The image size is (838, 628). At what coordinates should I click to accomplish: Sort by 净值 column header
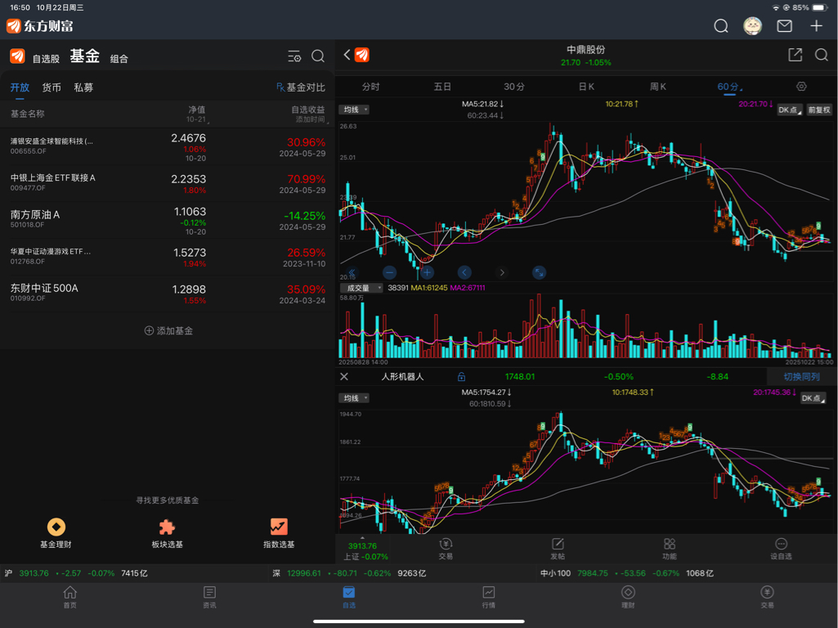197,114
